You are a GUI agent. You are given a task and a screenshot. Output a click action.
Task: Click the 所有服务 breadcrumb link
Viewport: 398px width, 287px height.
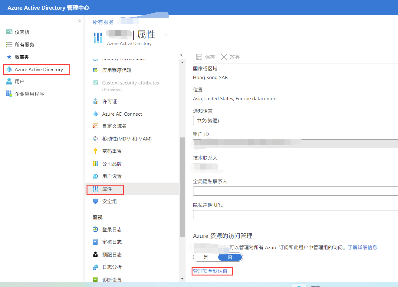(x=103, y=22)
